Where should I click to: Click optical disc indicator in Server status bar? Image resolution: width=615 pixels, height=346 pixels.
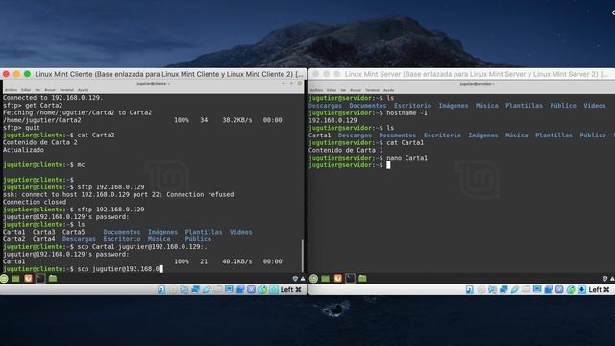point(481,289)
